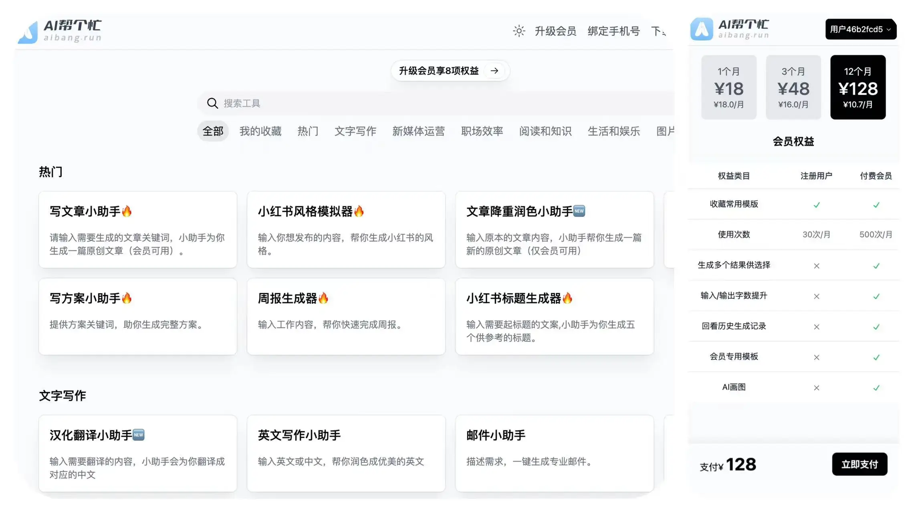Open the 升级会员 link in the header
The width and height of the screenshot is (912, 512).
point(555,31)
